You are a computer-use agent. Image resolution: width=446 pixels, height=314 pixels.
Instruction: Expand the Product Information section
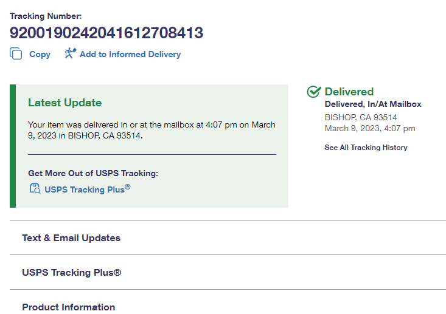tap(69, 307)
